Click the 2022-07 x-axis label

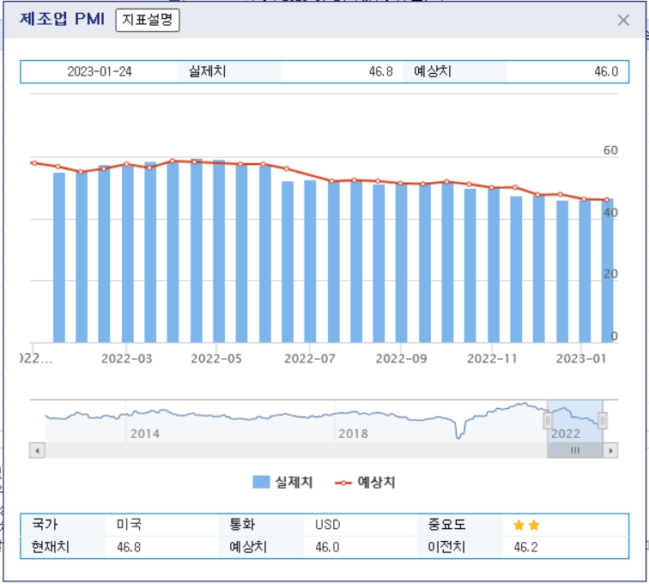click(x=310, y=358)
